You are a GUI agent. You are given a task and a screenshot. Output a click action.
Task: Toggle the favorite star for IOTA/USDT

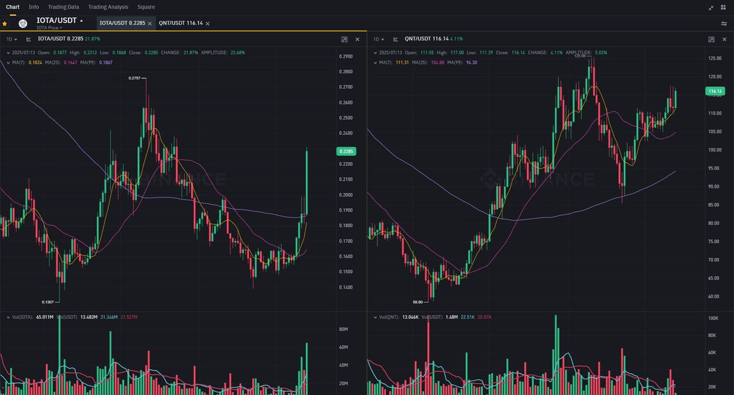(x=5, y=23)
